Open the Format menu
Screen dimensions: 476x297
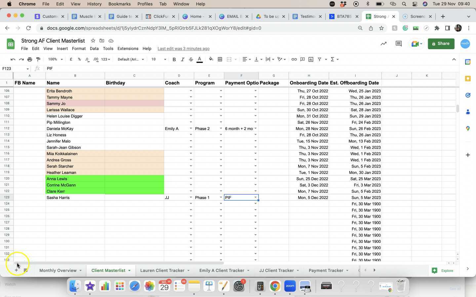point(79,49)
